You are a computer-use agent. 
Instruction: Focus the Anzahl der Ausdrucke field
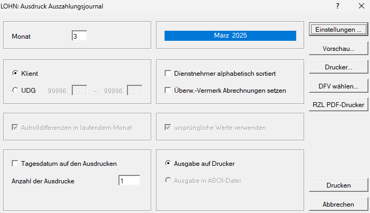pos(129,181)
